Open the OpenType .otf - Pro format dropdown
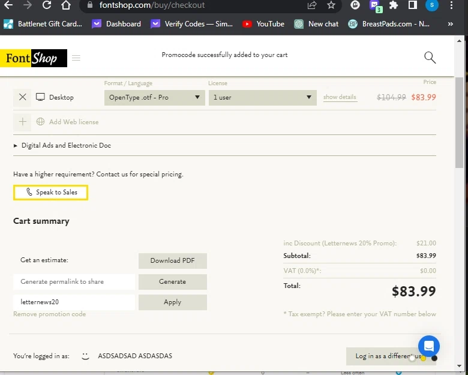Viewport: 468px width, 375px height. pos(155,98)
